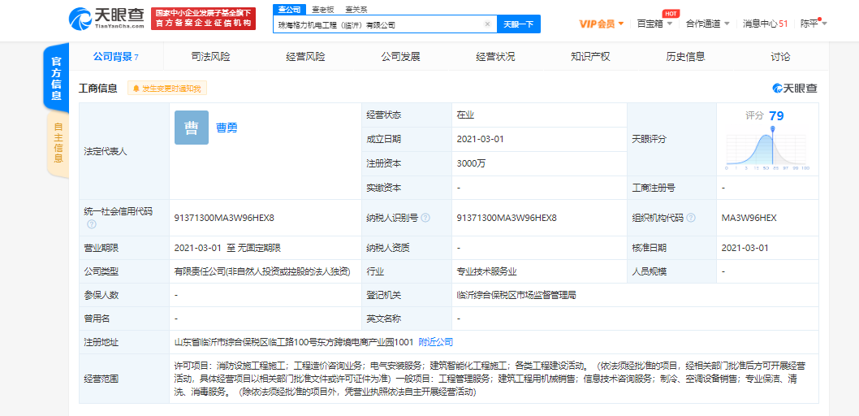Open the VIP会员 dropdown
The image size is (859, 416).
pyautogui.click(x=601, y=24)
